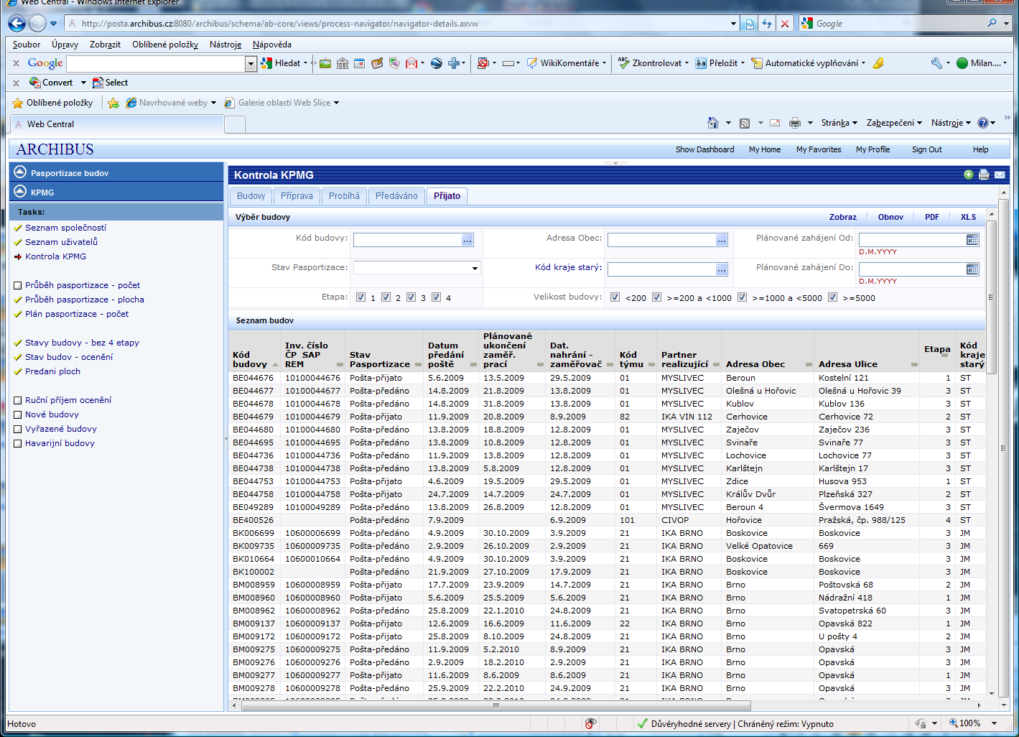Image resolution: width=1019 pixels, height=737 pixels.
Task: Click the Google toolbar Gmail envelope icon
Action: (411, 63)
